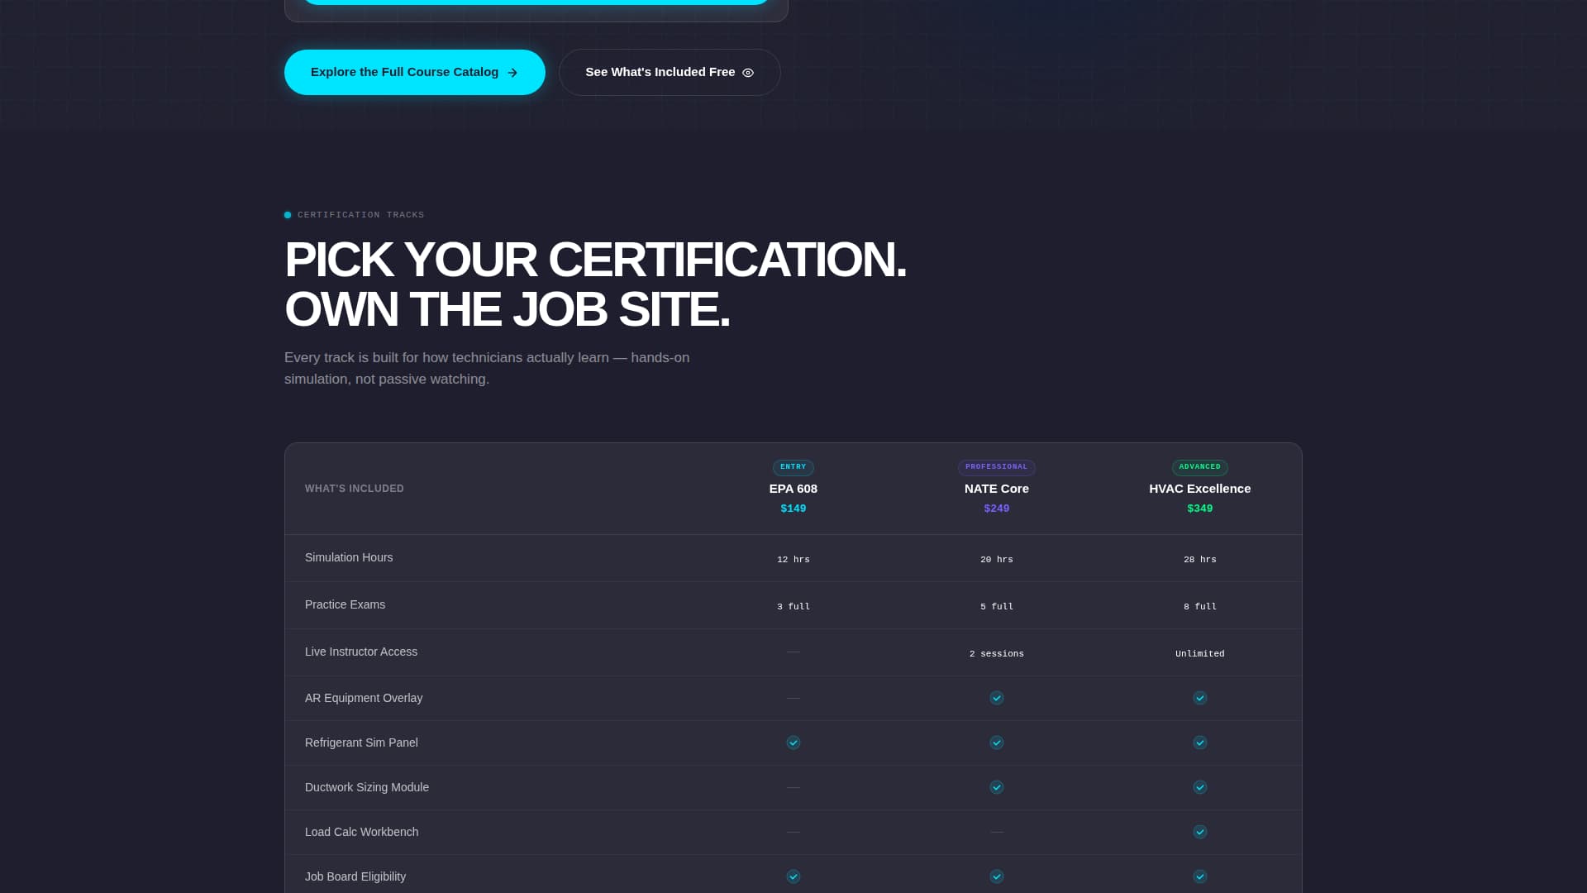Image resolution: width=1587 pixels, height=893 pixels.
Task: Click the $349 price for HVAC Excellence
Action: pyautogui.click(x=1199, y=509)
